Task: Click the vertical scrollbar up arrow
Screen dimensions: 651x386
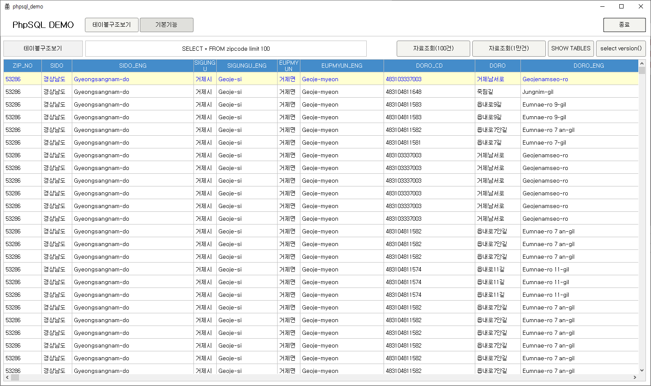Action: (642, 63)
